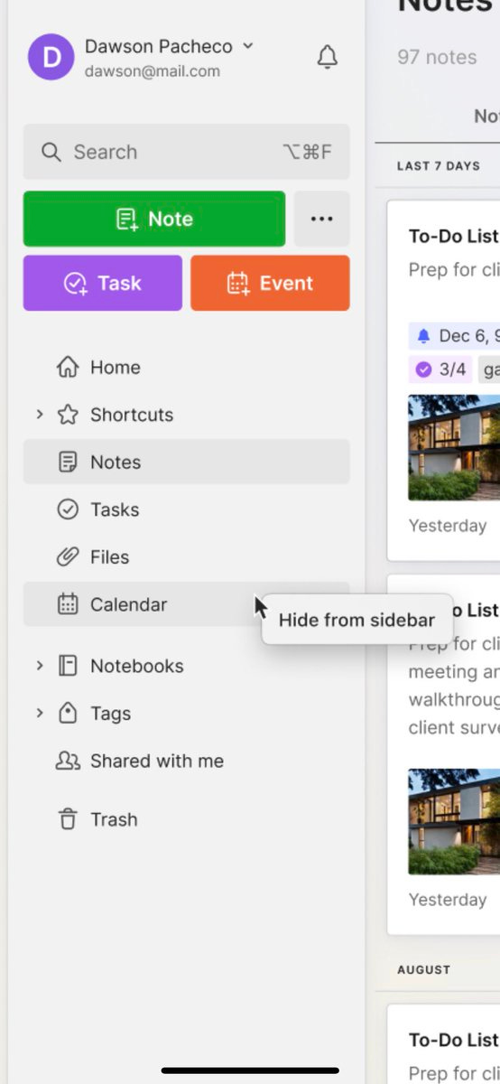Screen dimensions: 500x1084
Task: Open first note's house thumbnail
Action: coord(454,448)
